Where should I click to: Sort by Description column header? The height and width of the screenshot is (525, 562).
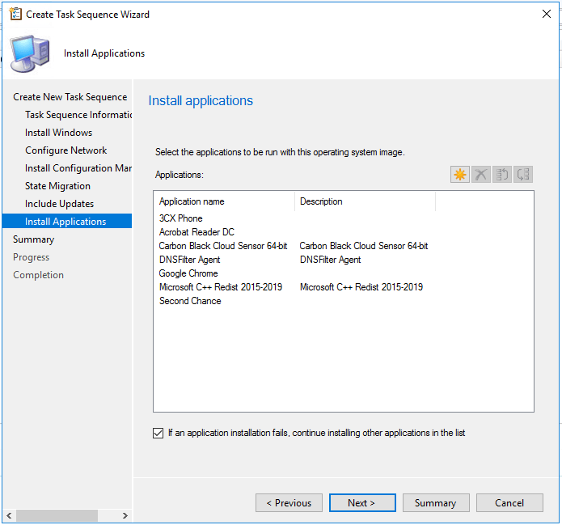tap(365, 201)
